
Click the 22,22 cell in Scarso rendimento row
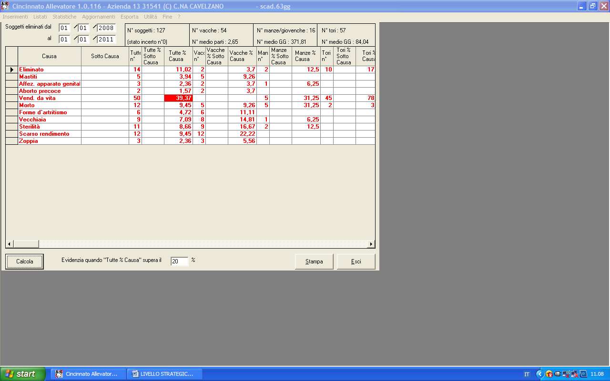point(242,134)
